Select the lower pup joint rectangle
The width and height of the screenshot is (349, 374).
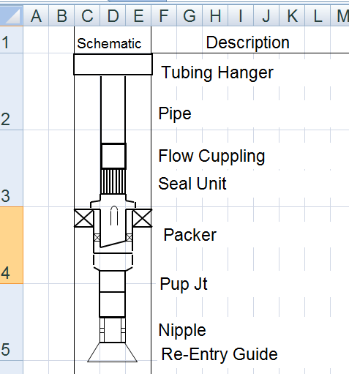point(113,304)
